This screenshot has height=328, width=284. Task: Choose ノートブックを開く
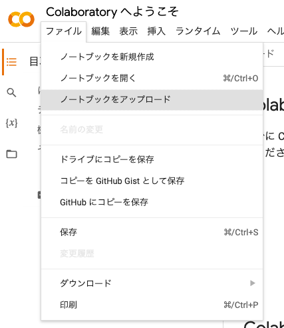point(152,78)
